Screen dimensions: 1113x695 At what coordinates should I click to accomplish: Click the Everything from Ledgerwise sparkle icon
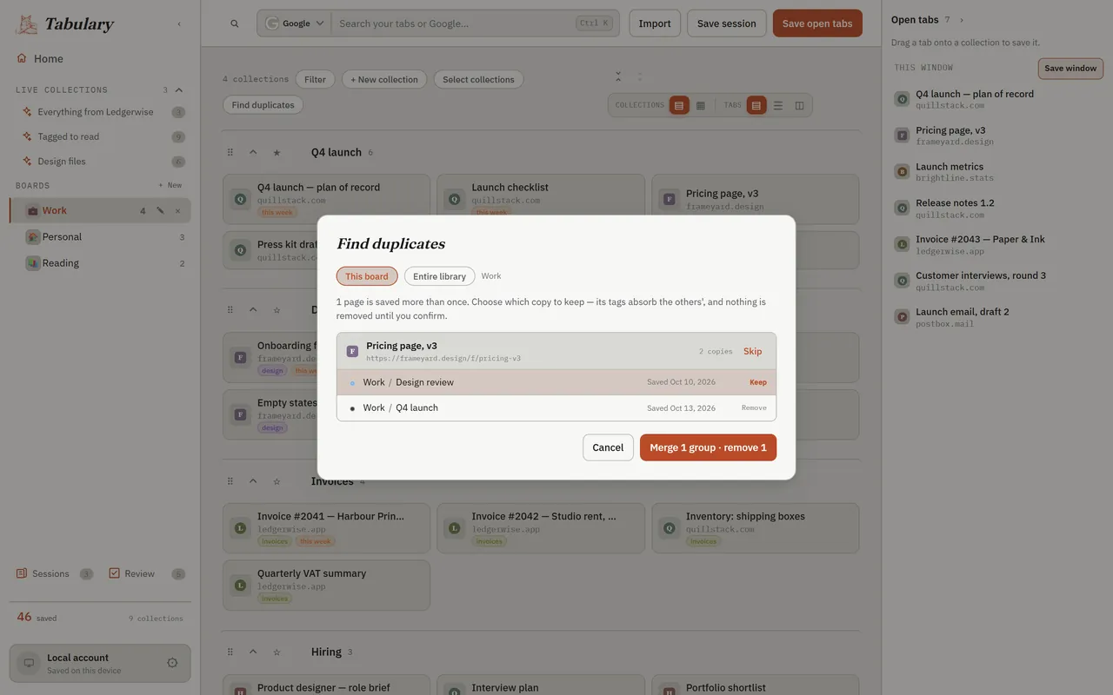[28, 112]
